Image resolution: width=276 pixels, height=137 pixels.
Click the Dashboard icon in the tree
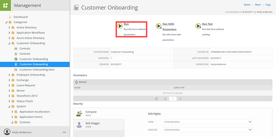pyautogui.click(x=10, y=17)
